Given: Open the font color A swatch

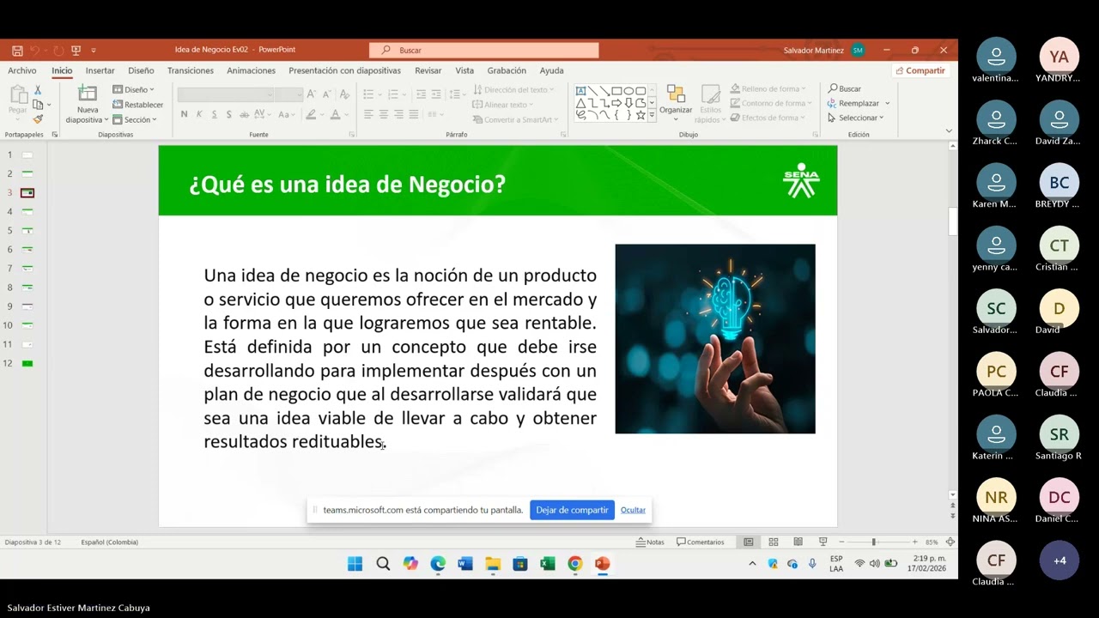Looking at the screenshot, I should [x=335, y=114].
